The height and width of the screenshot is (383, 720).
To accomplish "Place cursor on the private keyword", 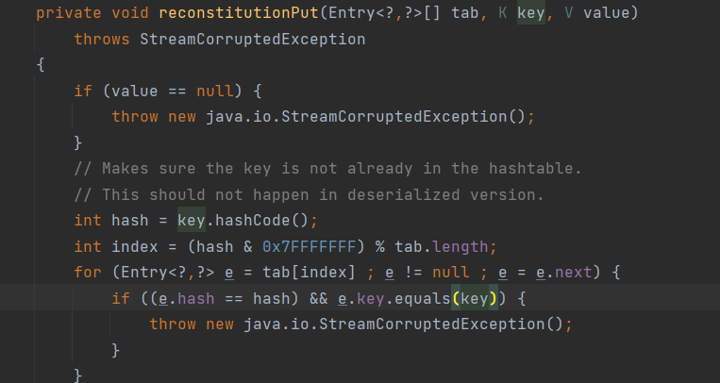I will tap(69, 13).
